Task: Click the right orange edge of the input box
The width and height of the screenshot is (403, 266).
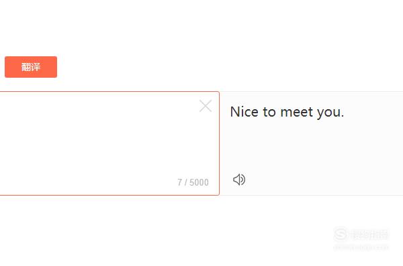Action: [x=219, y=143]
